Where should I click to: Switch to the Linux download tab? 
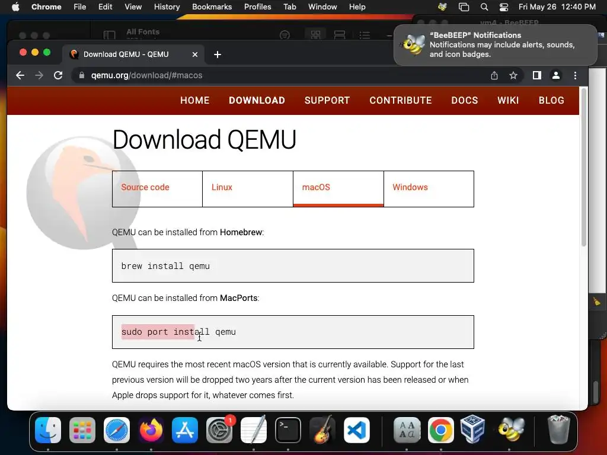(x=248, y=189)
